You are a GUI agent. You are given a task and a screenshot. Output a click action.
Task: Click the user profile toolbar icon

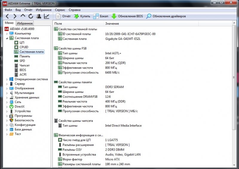(39, 16)
